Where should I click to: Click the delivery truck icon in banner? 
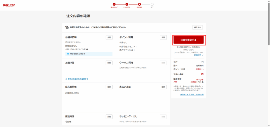(67, 27)
